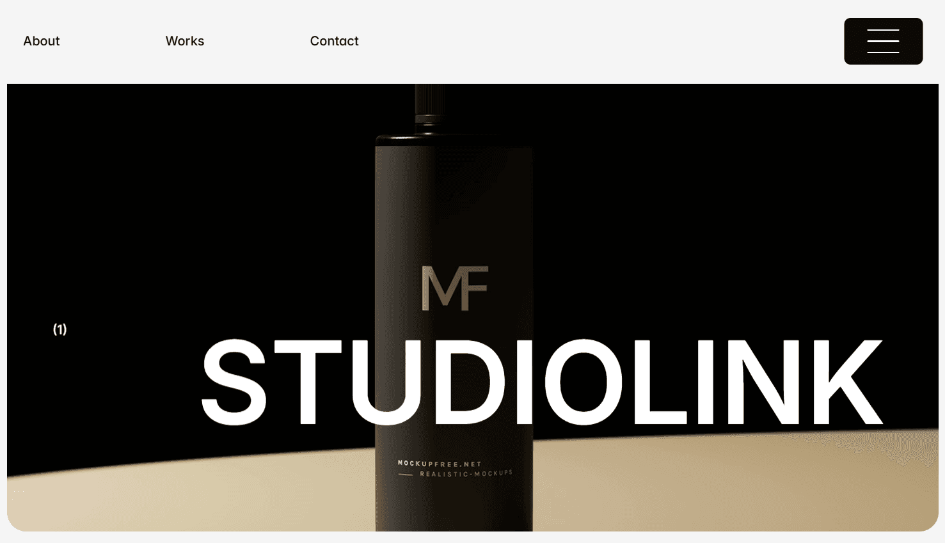Click the (1) slide index marker

pos(60,329)
